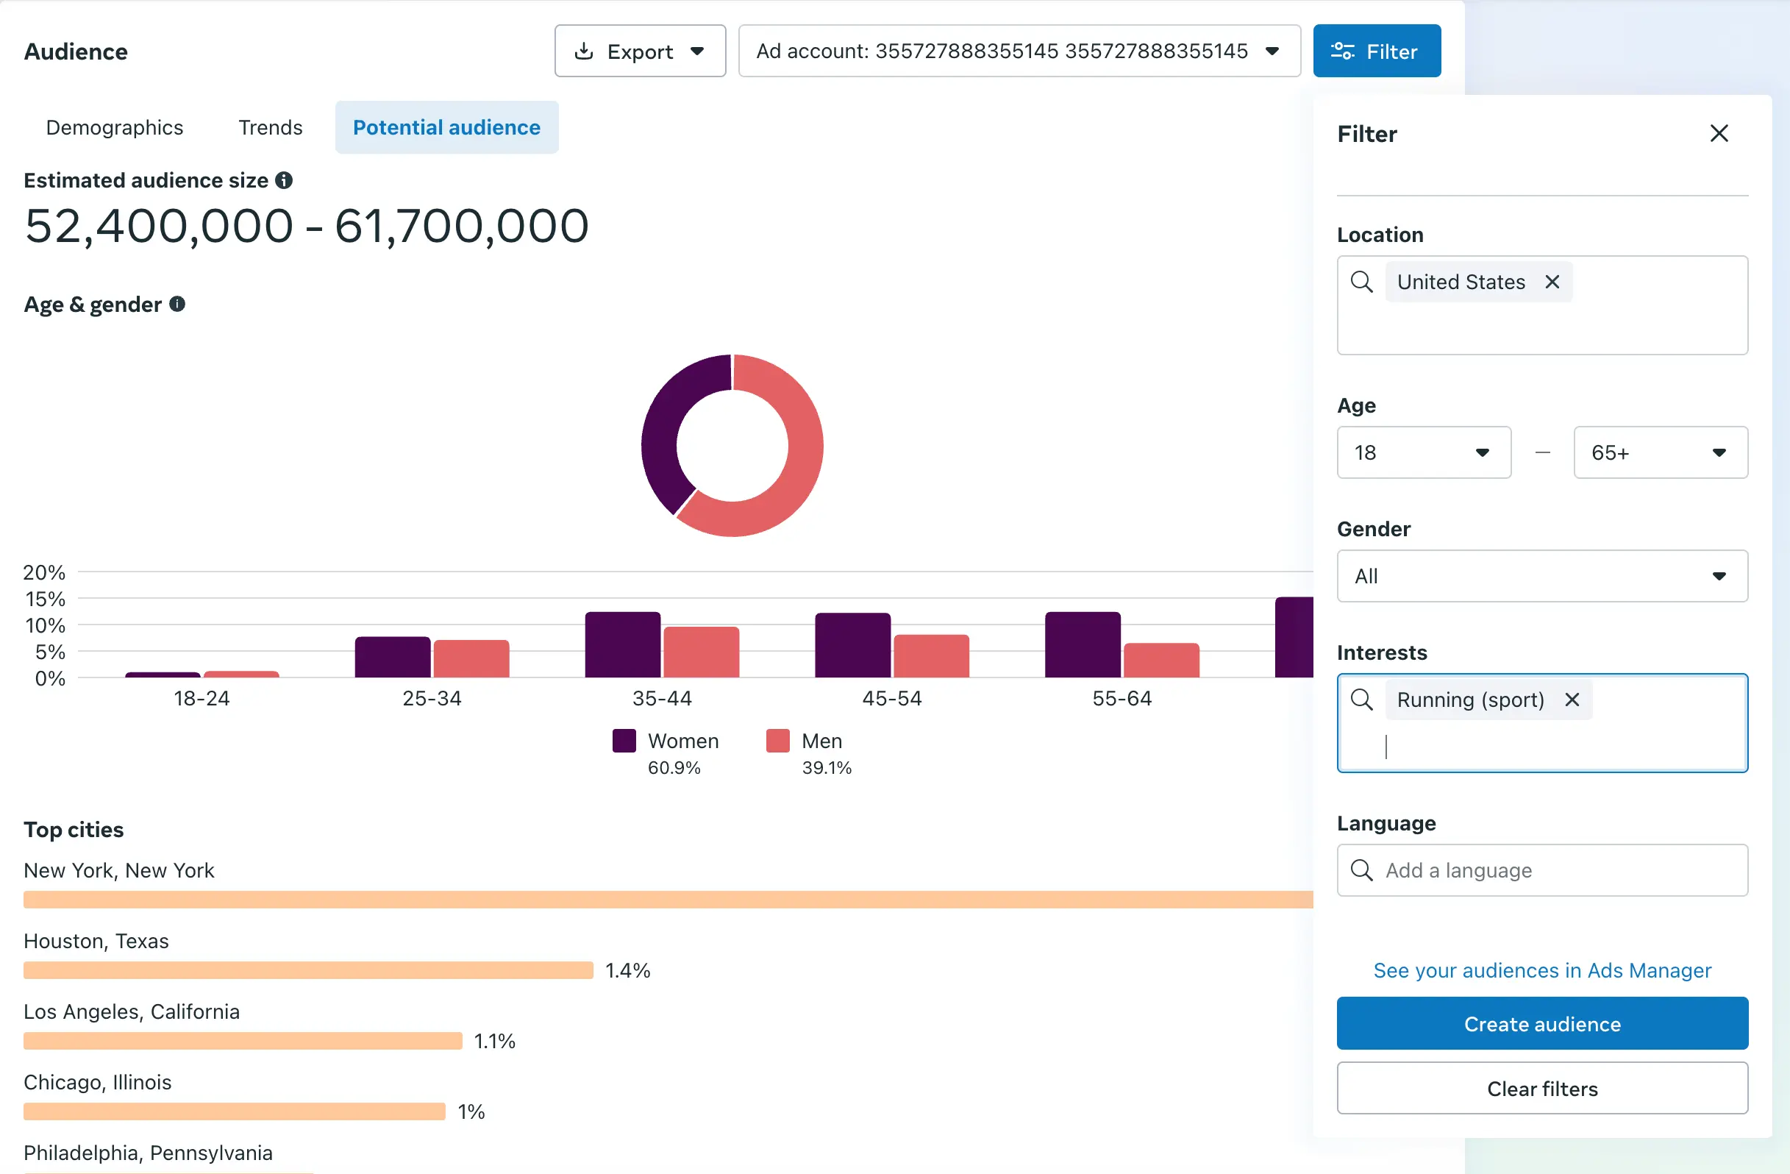Click the Clear filters button
This screenshot has width=1790, height=1174.
[1542, 1088]
